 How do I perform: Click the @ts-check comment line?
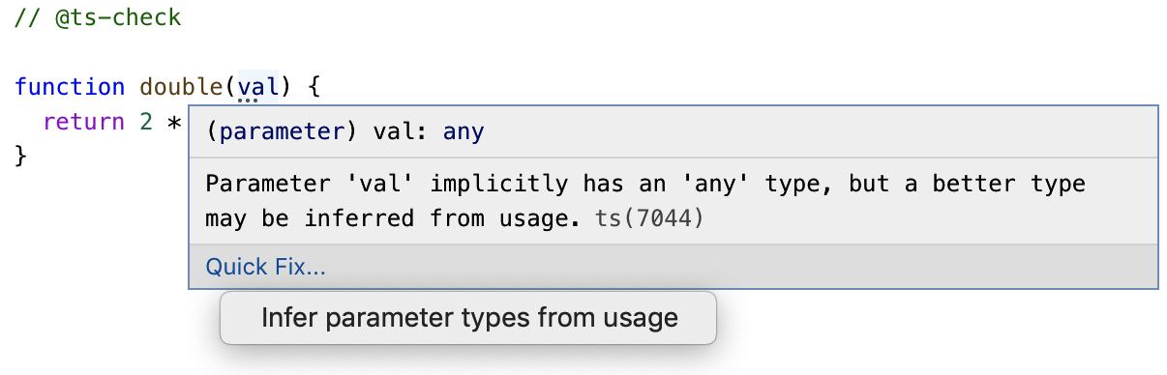[98, 17]
